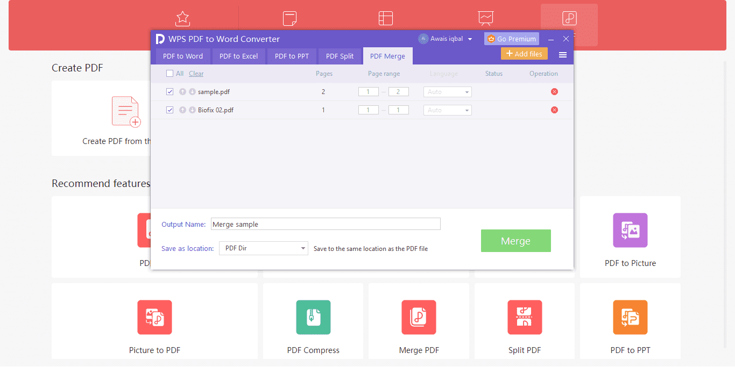Image resolution: width=735 pixels, height=367 pixels.
Task: Click the page count 1 for Biofix 02.pdf
Action: point(323,110)
